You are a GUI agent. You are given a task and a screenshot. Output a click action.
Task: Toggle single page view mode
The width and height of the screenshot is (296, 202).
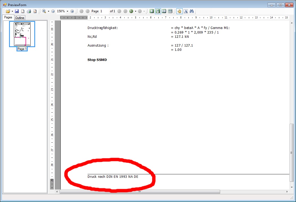tap(152, 11)
